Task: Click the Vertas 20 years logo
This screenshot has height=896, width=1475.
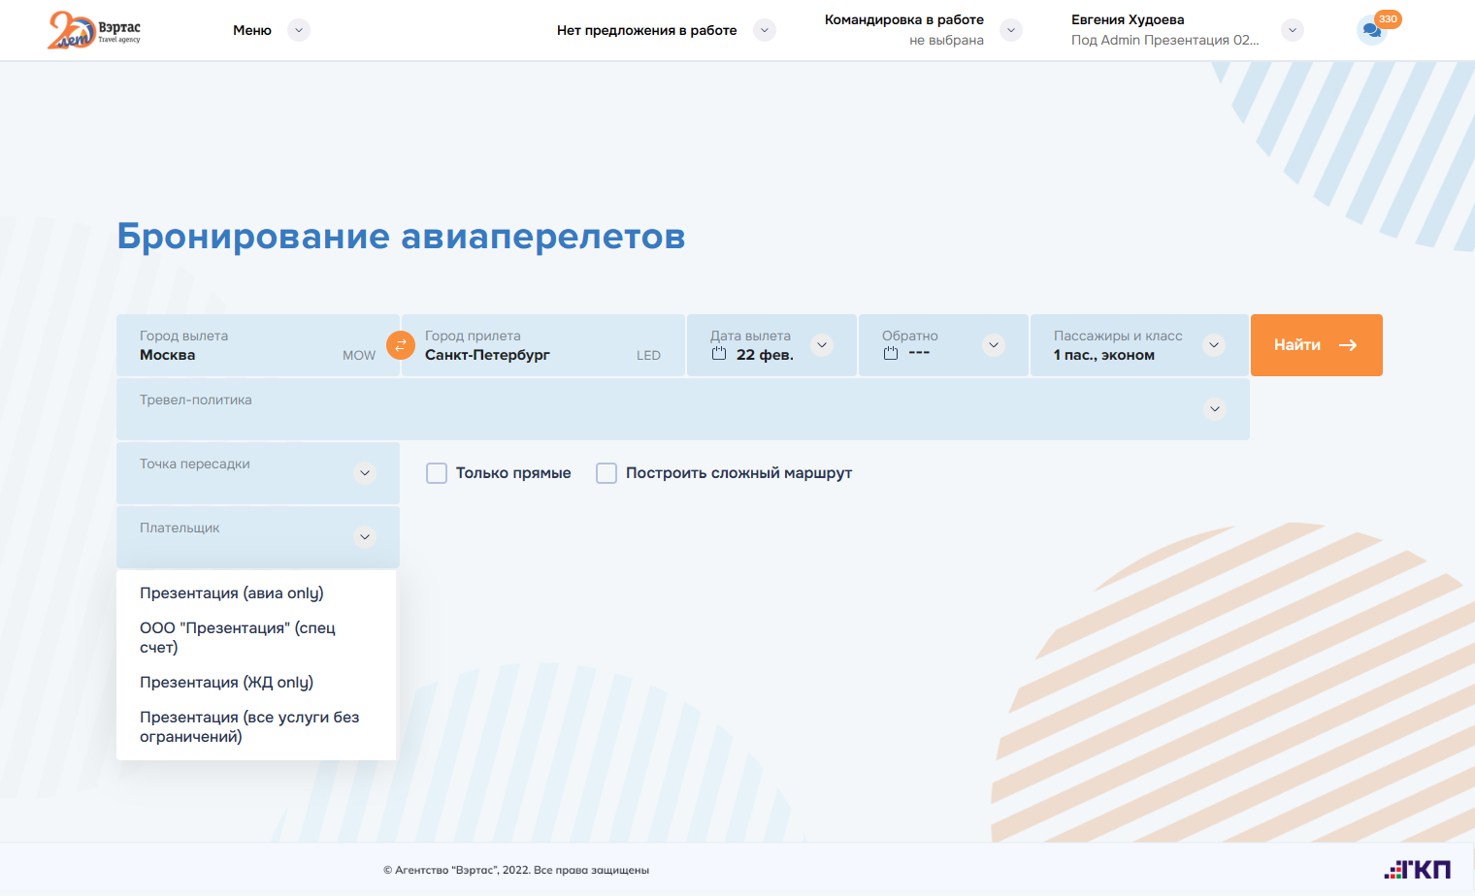Action: click(x=94, y=30)
